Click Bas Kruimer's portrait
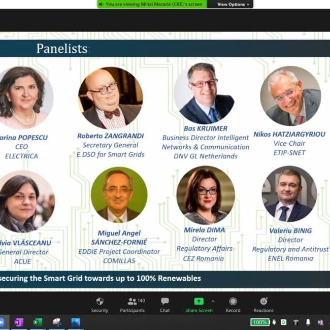This screenshot has width=330, height=330. pyautogui.click(x=204, y=93)
